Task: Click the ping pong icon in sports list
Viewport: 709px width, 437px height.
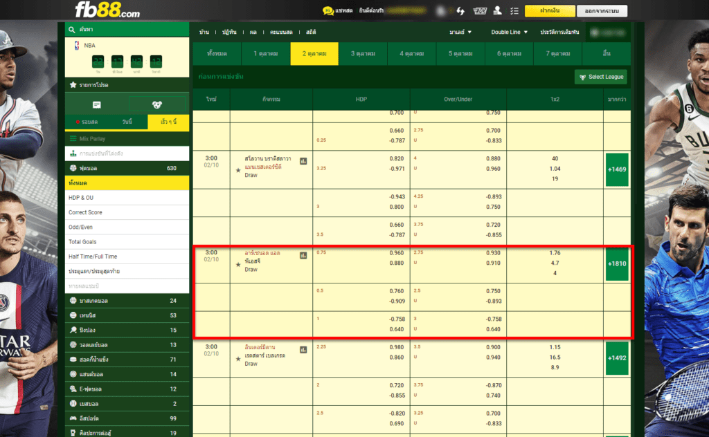Action: [x=73, y=330]
